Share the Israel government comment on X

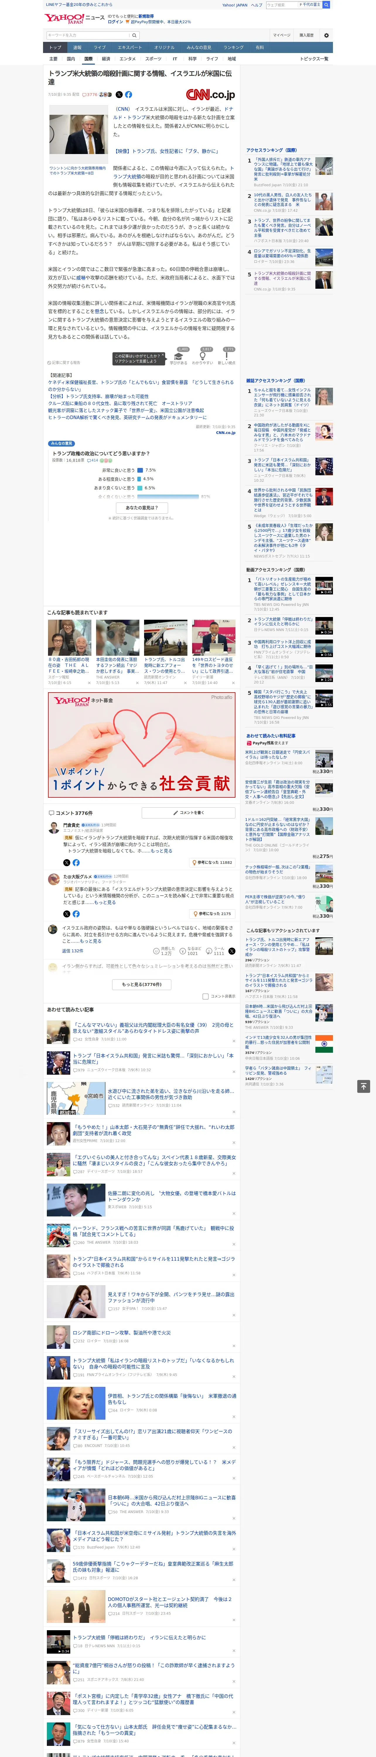click(232, 951)
